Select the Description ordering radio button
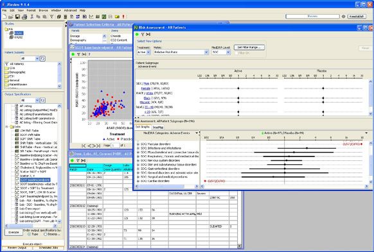 [46, 235]
